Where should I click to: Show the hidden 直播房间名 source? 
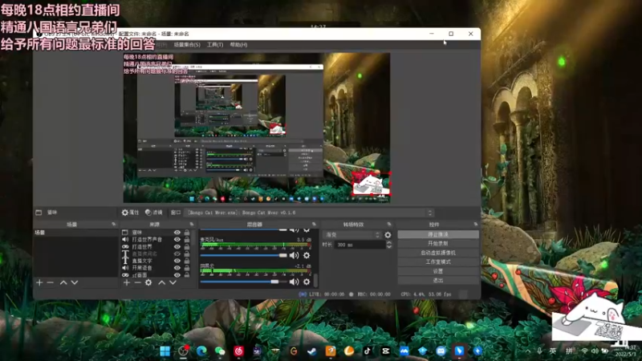177,254
